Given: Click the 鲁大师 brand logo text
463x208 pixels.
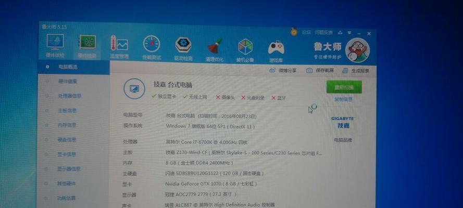Looking at the screenshot, I should point(328,47).
